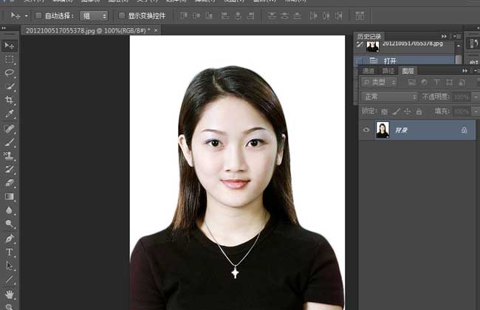
Task: Select the Line shape tool
Action: [x=10, y=279]
